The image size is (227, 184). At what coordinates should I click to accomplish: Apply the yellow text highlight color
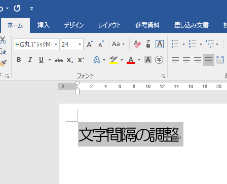pos(113,60)
